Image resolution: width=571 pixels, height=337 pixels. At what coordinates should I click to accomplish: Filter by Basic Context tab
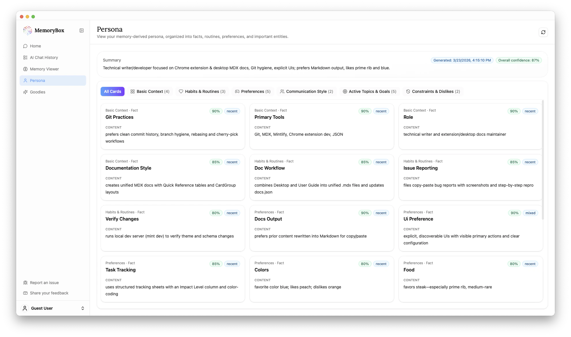[x=150, y=91]
